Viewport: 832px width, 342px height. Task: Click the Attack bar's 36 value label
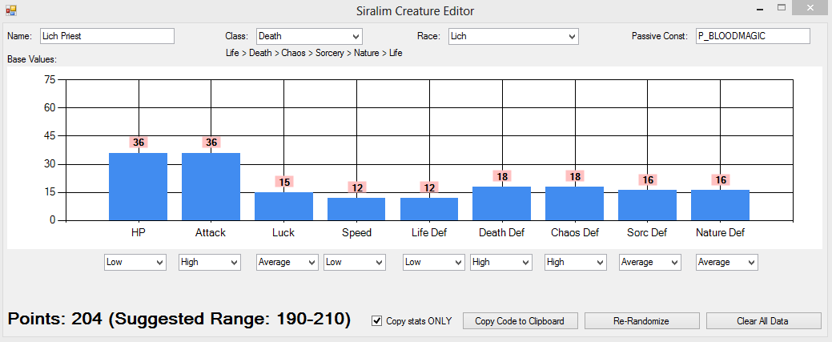tap(211, 143)
